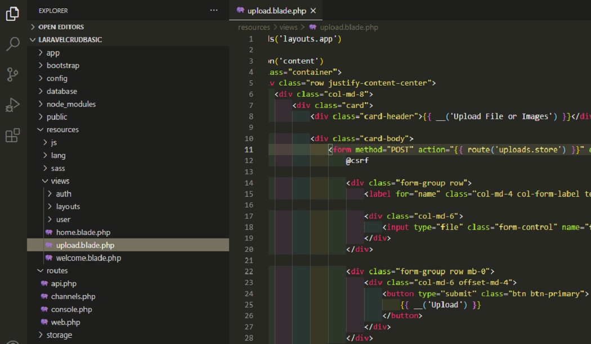Screen dimensions: 591x344
Task: Collapse the resources folder
Action: pos(128,129)
